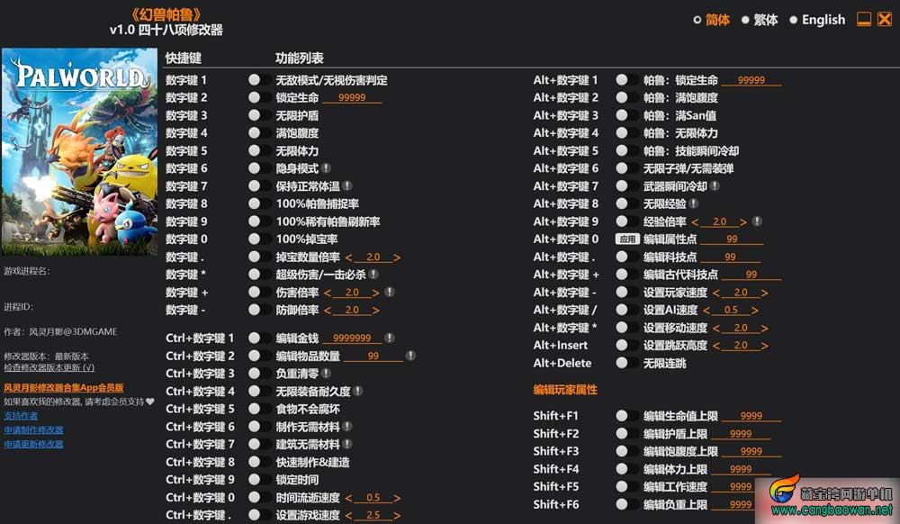This screenshot has width=900, height=524.
Task: Increase 伤害倍率 with right arrow
Action: (376, 293)
